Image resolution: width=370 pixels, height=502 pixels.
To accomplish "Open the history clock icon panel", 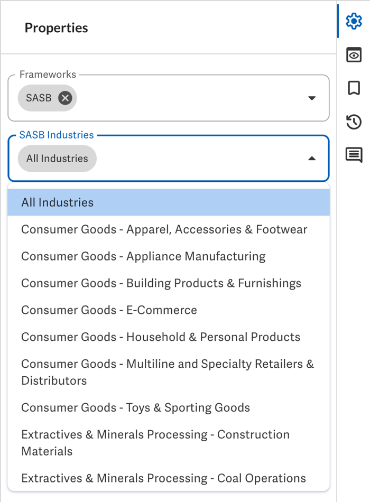I will [x=354, y=122].
